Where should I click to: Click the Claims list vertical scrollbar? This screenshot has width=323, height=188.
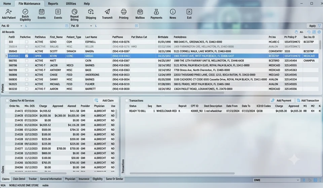click(116, 114)
